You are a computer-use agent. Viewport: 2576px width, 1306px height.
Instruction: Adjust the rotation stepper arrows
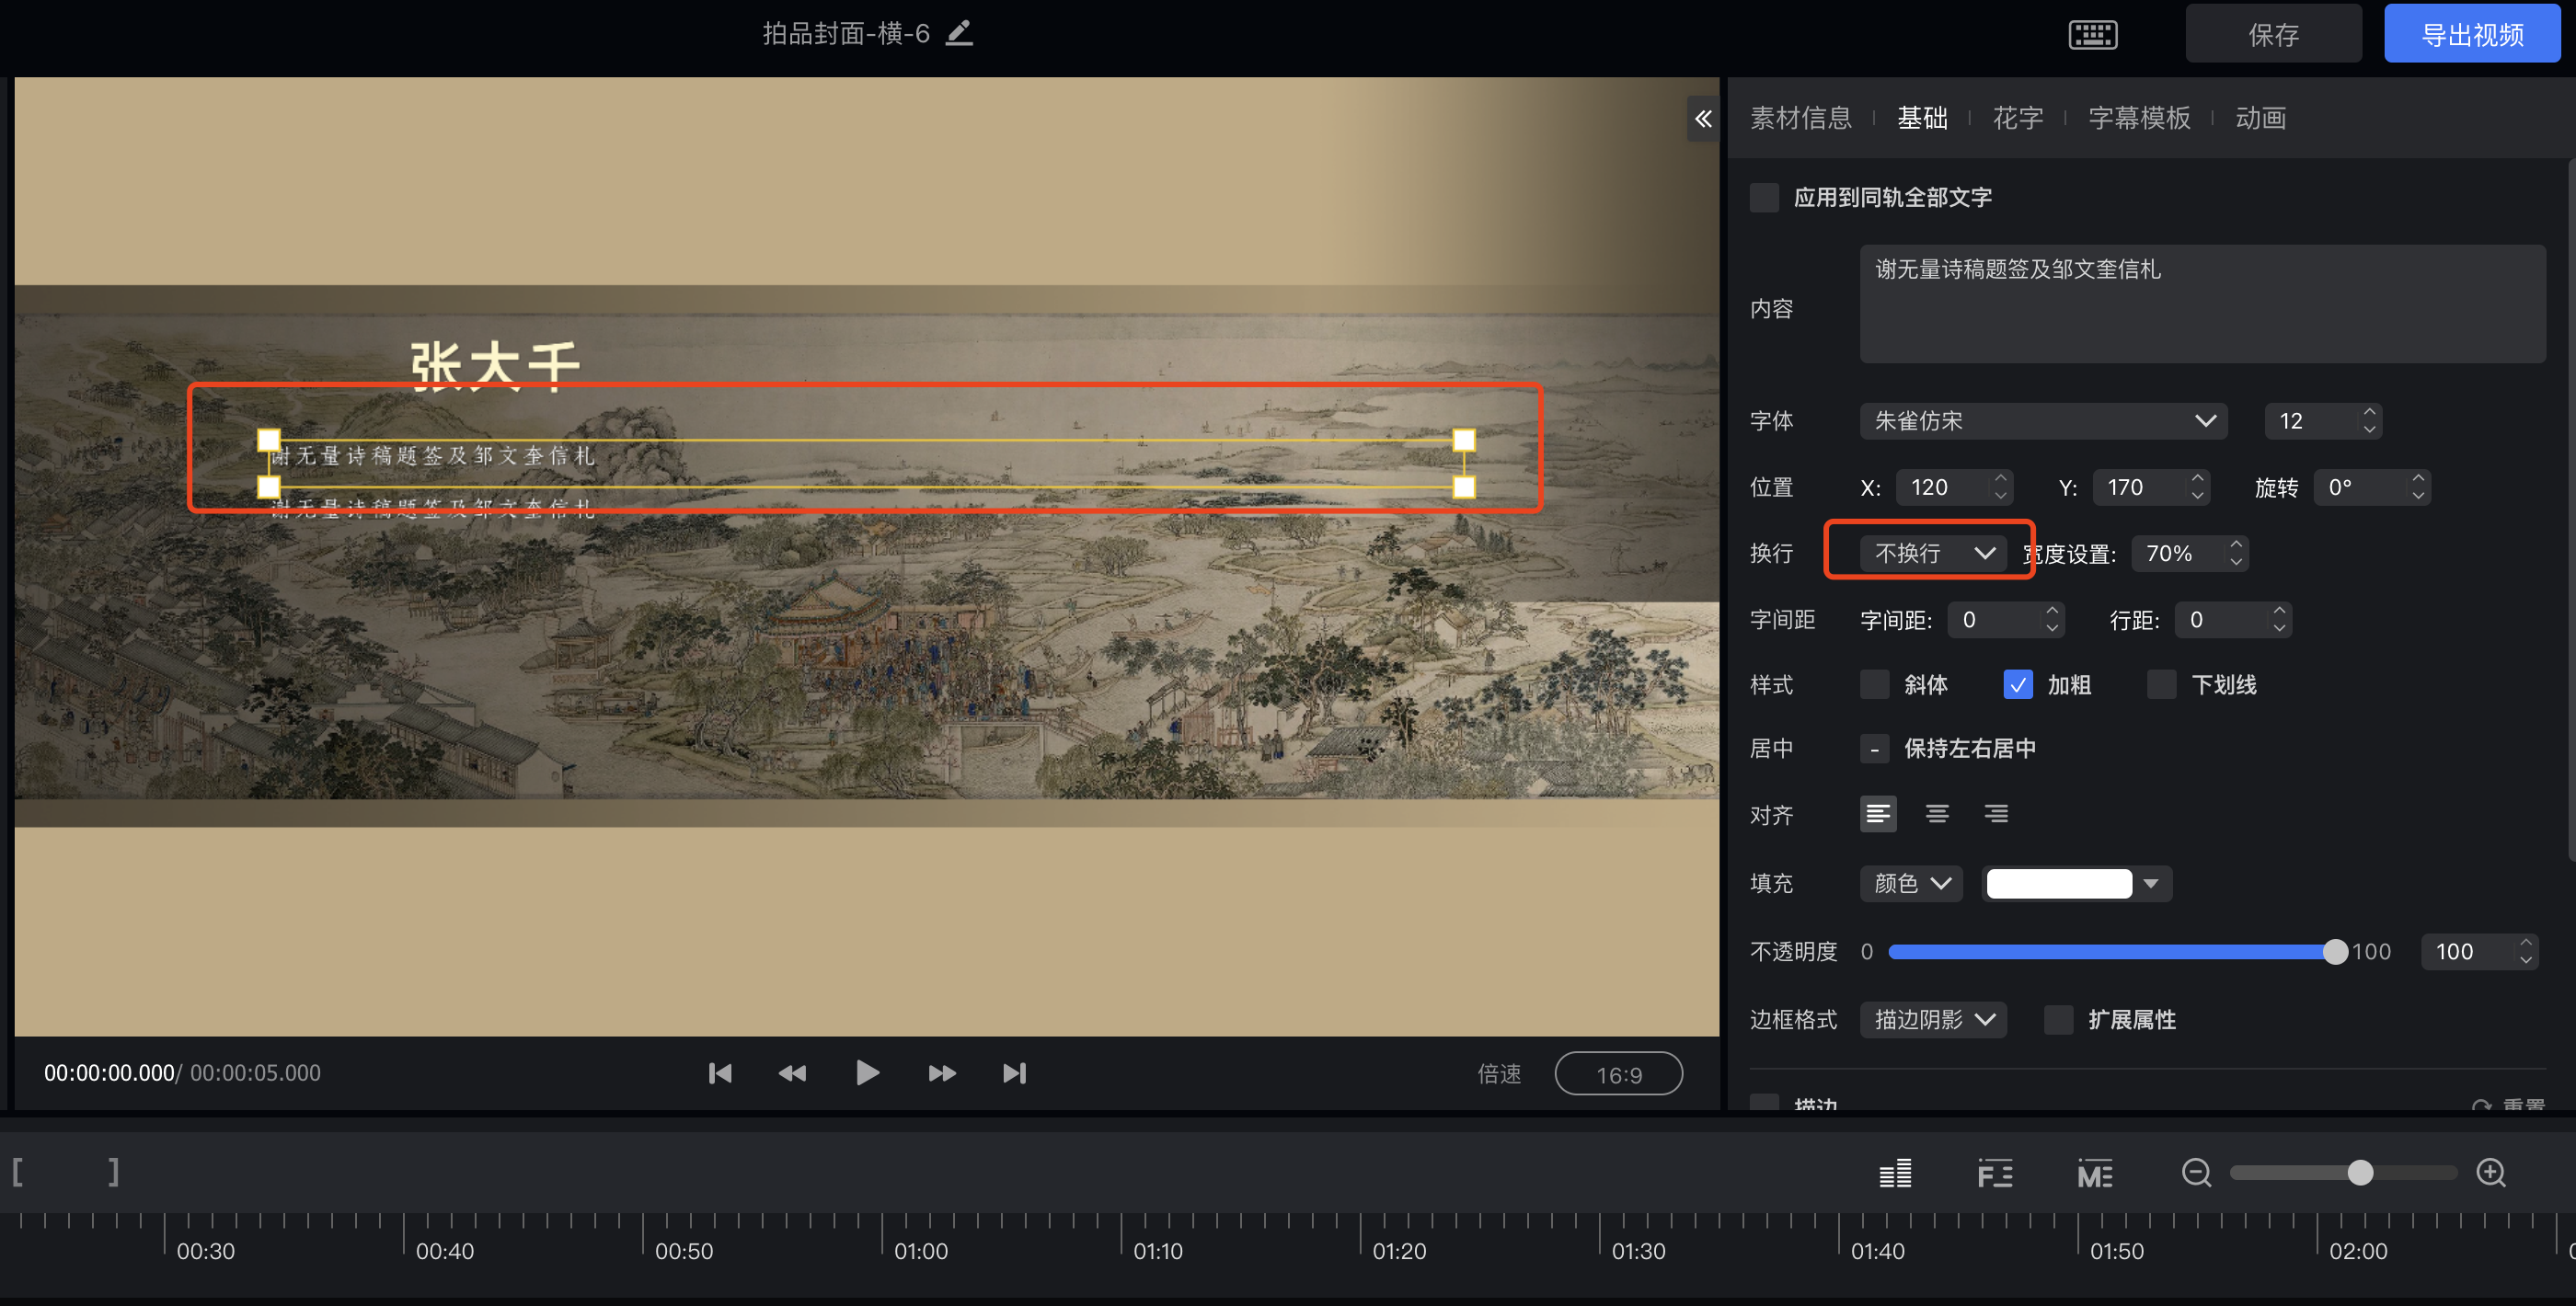pyautogui.click(x=2418, y=487)
